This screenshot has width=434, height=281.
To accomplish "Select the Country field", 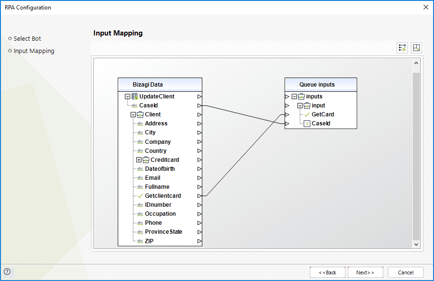I will coord(155,150).
